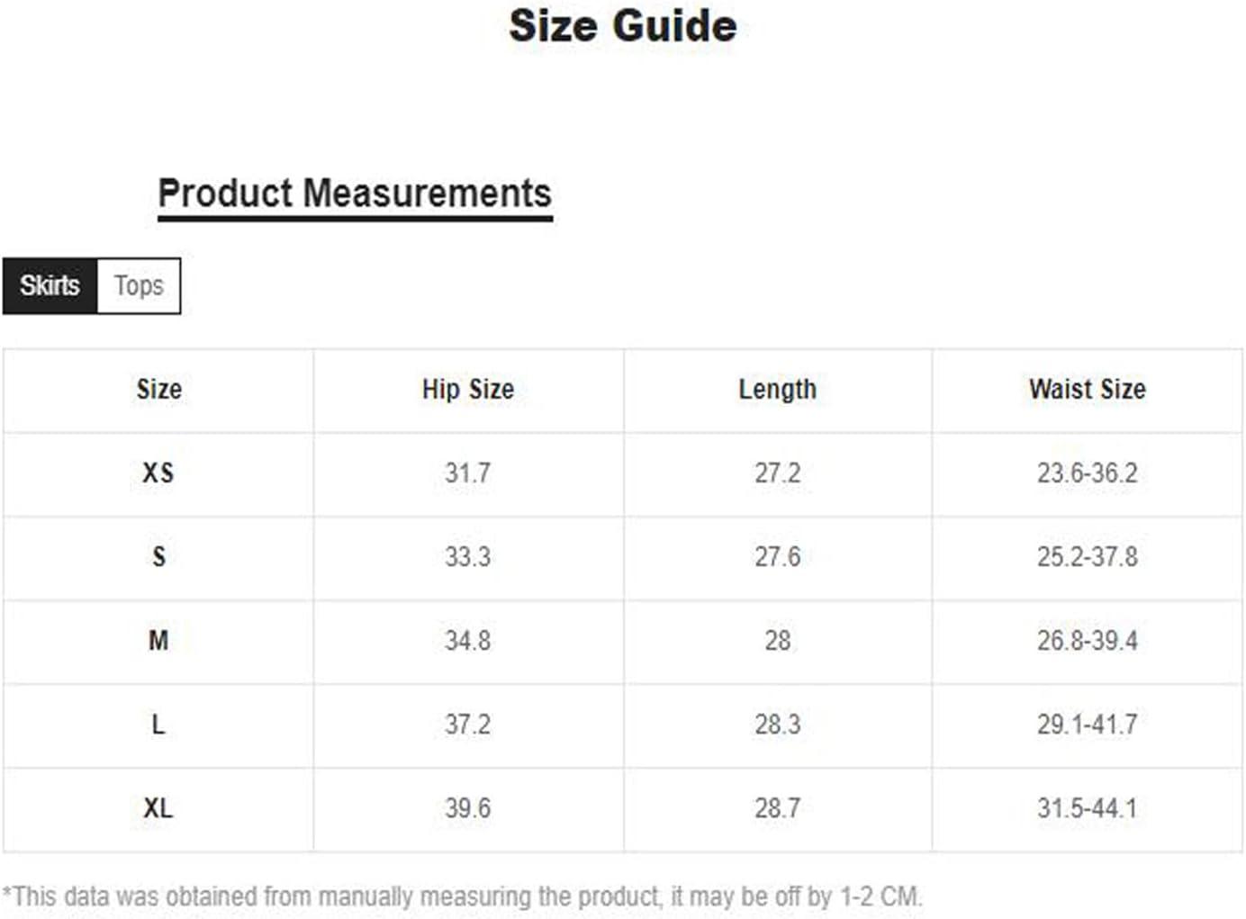1246x919 pixels.
Task: Click the Product Measurements heading
Action: [355, 194]
